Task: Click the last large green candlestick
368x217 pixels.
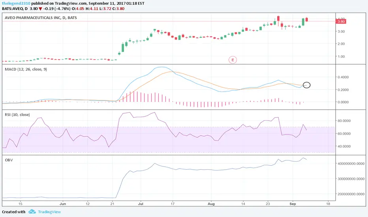Action: 303,22
